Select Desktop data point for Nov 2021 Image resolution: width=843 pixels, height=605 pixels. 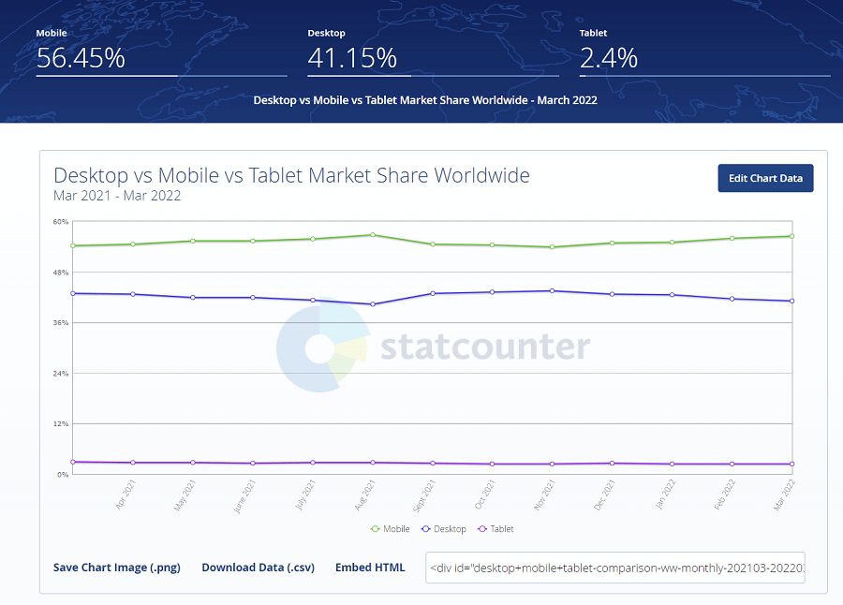(x=552, y=291)
